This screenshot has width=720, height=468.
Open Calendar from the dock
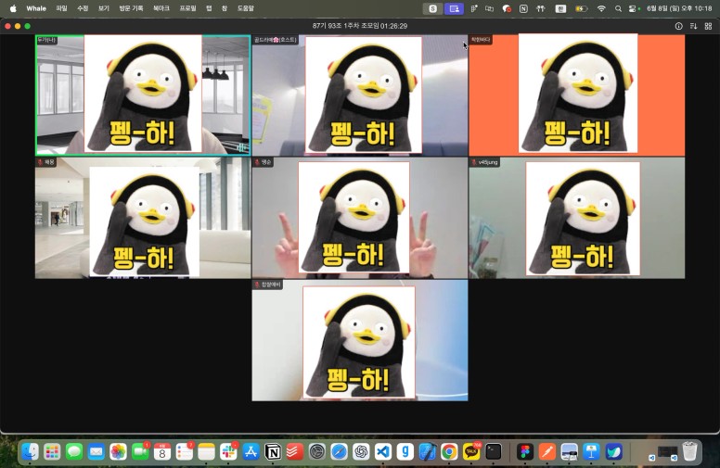click(x=162, y=452)
